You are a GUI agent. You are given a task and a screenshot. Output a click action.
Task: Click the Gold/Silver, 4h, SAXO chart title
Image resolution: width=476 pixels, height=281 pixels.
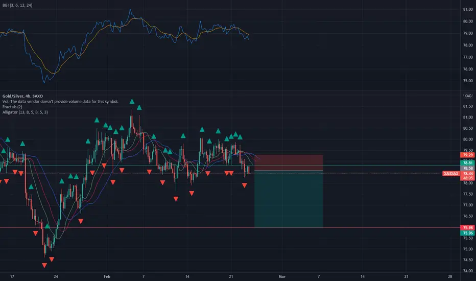[22, 96]
